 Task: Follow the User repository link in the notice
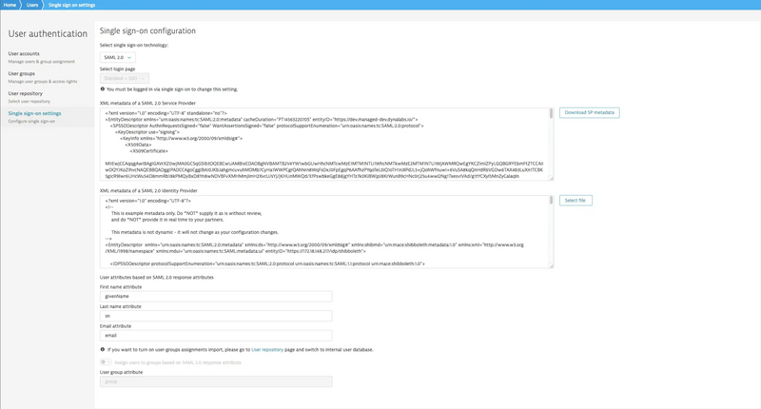coord(265,350)
